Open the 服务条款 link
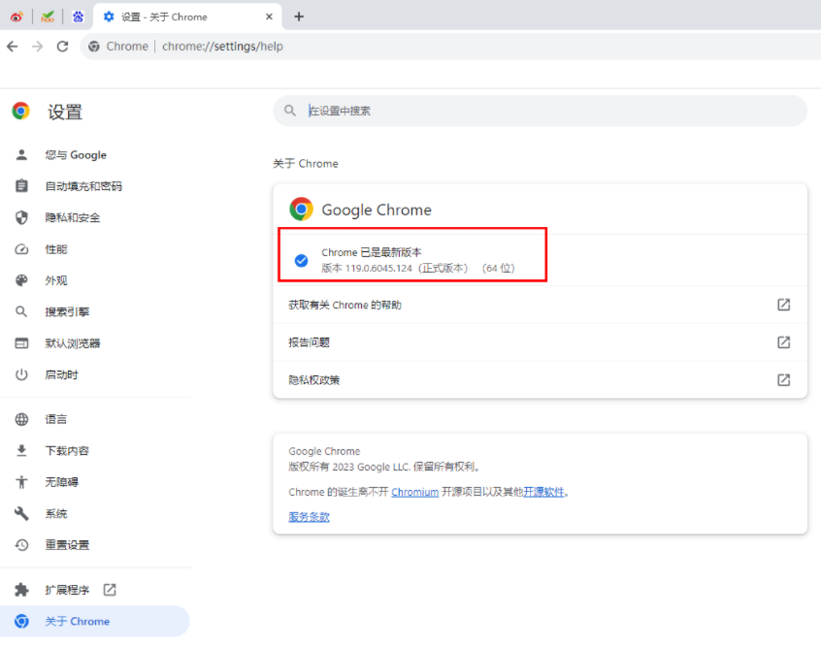Screen dimensions: 821x649 click(x=309, y=517)
